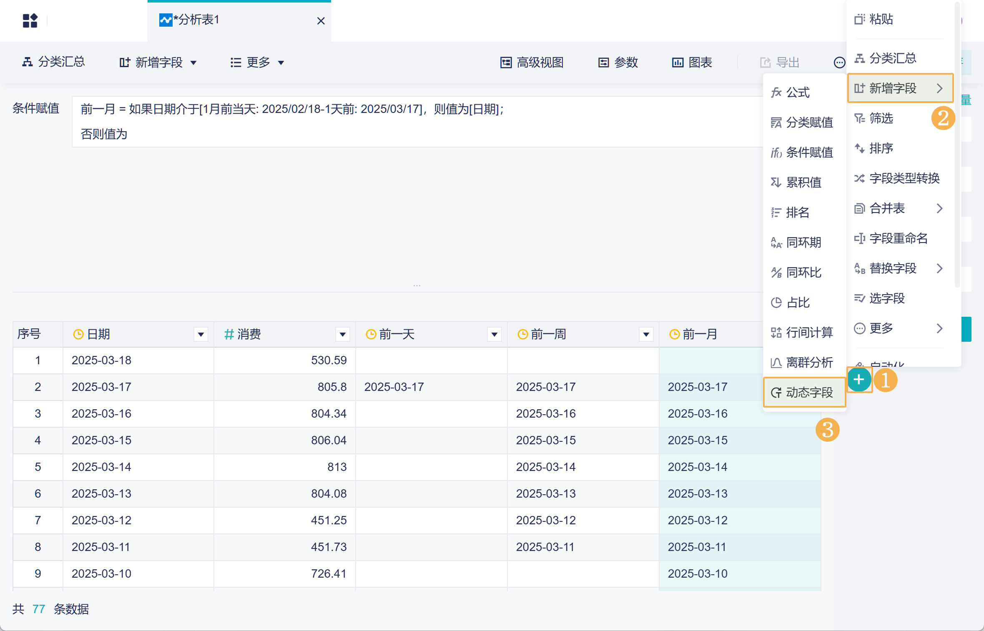Click 高级视图 advanced view button
984x631 pixels.
point(532,63)
